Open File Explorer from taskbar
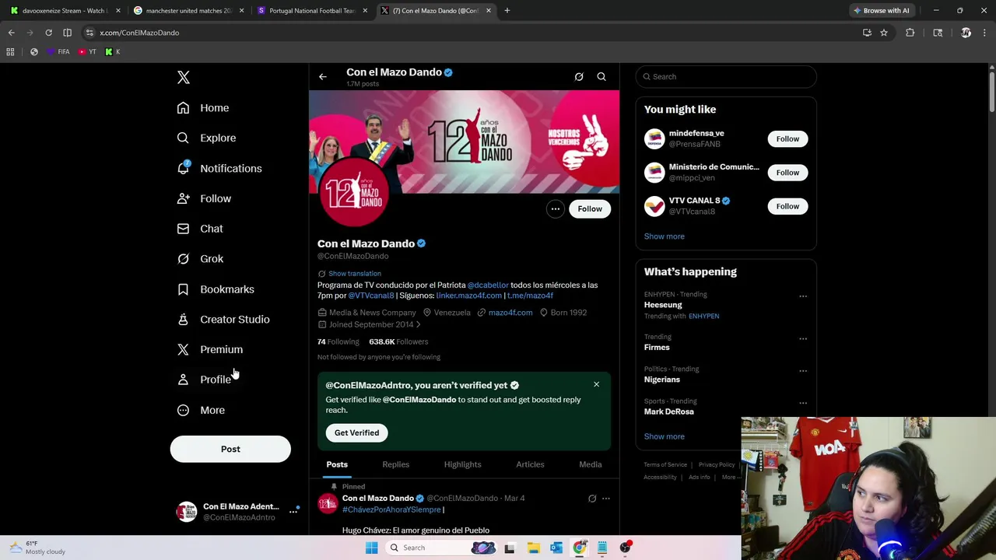The height and width of the screenshot is (560, 996). click(533, 548)
